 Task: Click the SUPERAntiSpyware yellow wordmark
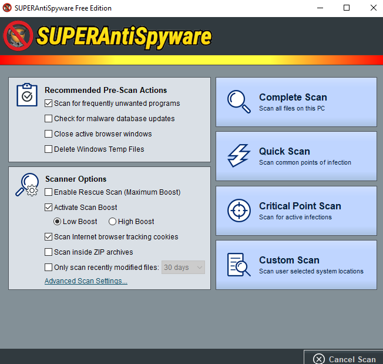click(x=124, y=36)
